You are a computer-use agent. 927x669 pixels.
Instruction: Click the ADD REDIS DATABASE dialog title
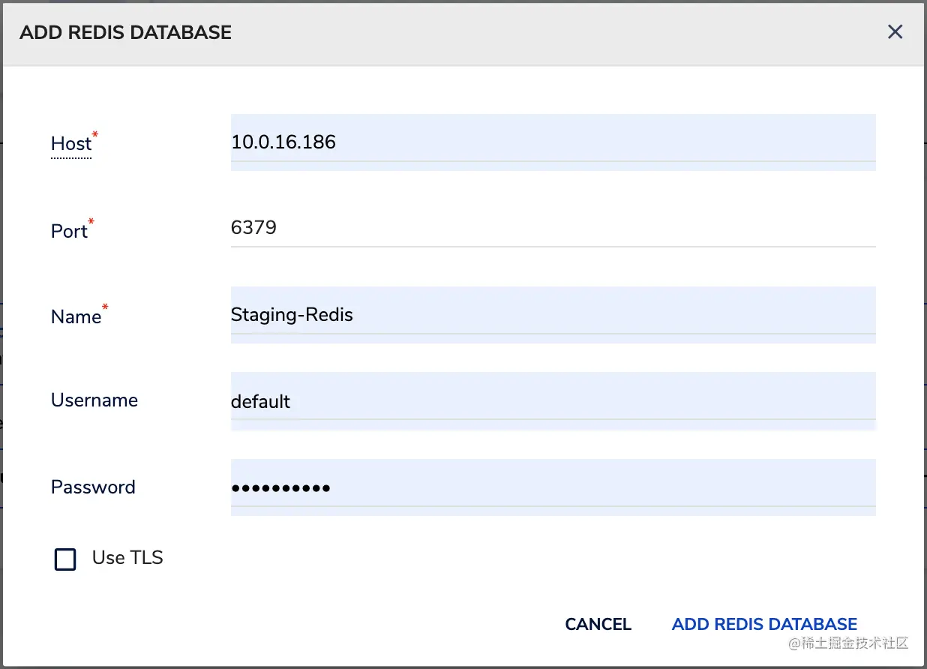[x=125, y=32]
